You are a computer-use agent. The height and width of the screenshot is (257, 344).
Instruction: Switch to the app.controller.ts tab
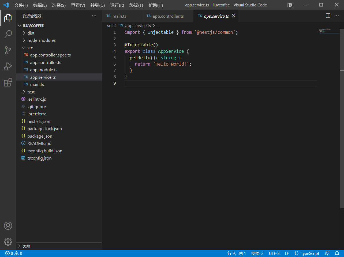(168, 16)
